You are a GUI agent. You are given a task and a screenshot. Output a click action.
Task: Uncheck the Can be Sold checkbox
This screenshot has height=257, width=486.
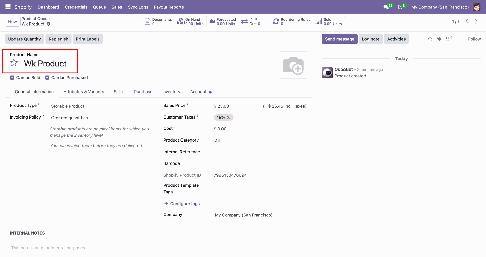(12, 78)
